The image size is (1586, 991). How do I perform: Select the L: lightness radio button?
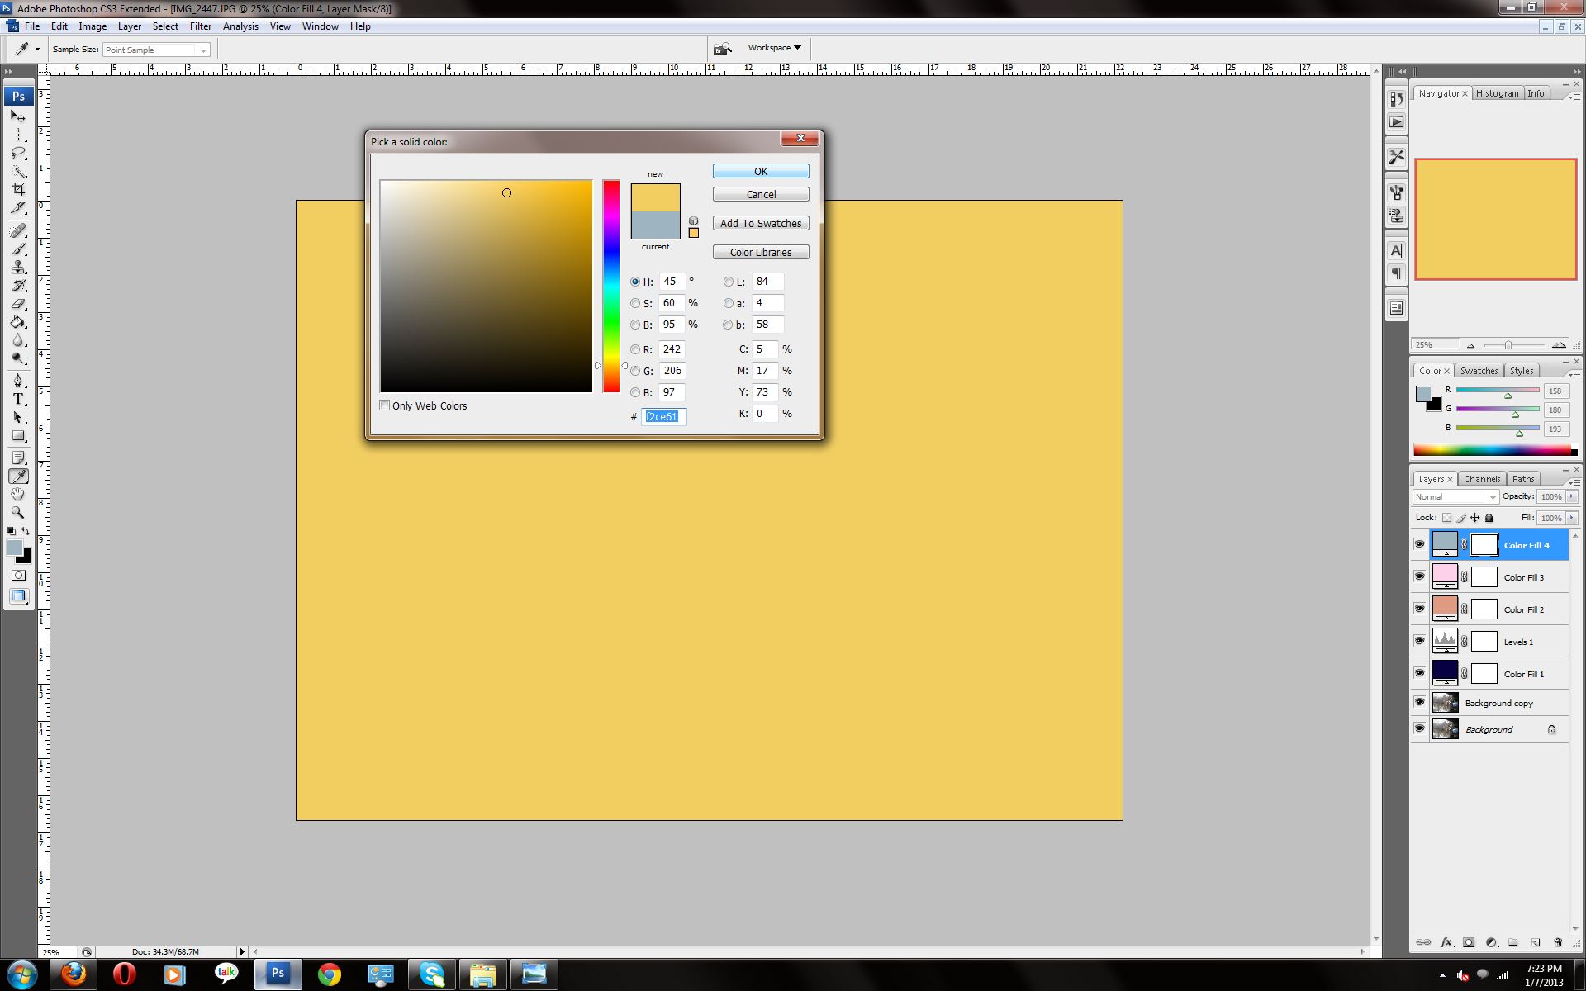pyautogui.click(x=728, y=282)
